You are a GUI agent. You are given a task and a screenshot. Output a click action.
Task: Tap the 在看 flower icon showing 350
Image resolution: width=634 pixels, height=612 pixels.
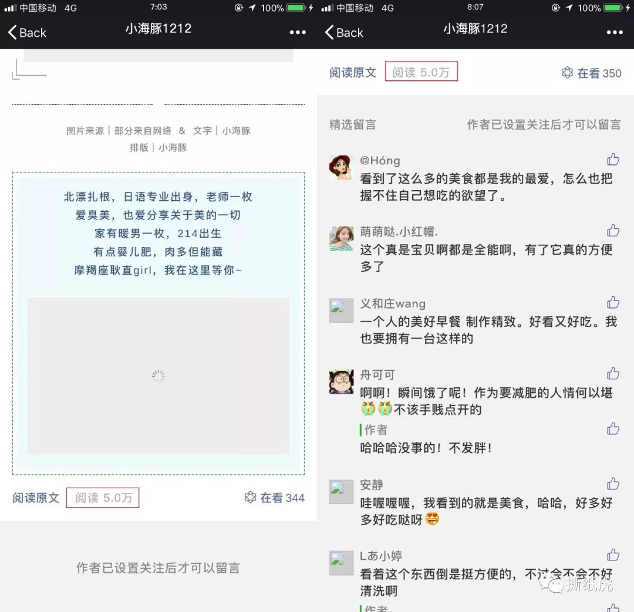pyautogui.click(x=568, y=73)
